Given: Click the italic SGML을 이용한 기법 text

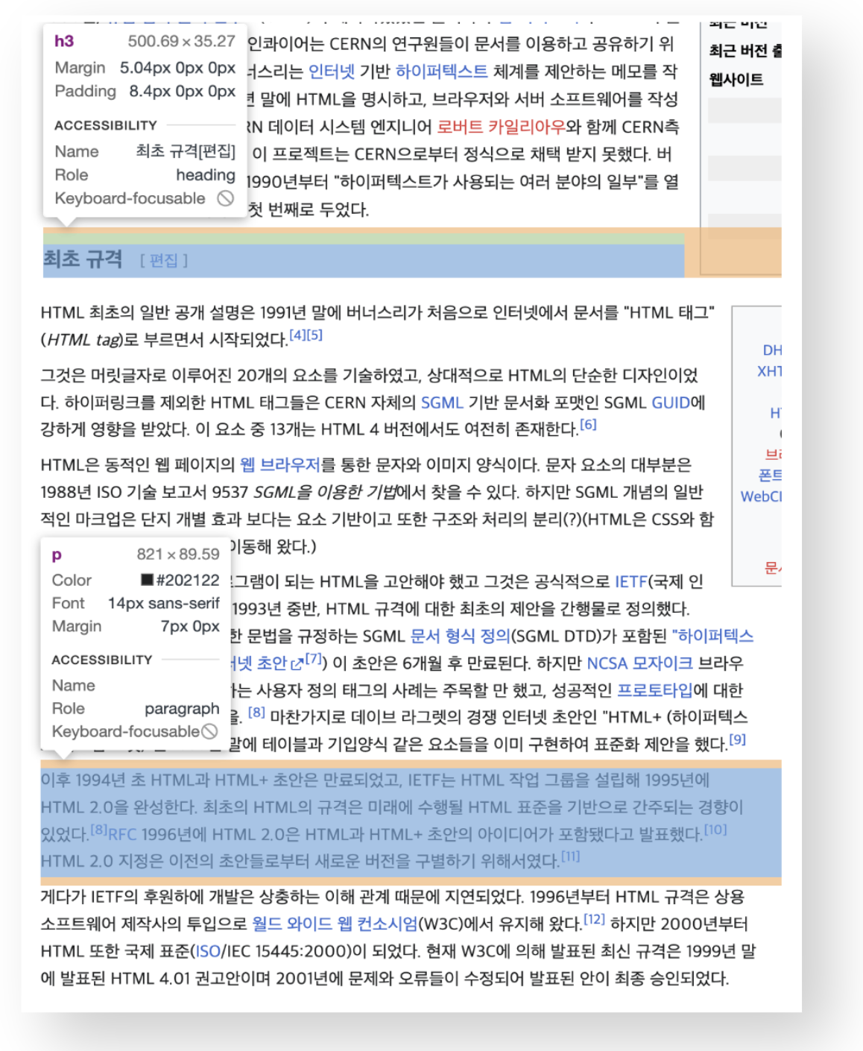Looking at the screenshot, I should (325, 492).
